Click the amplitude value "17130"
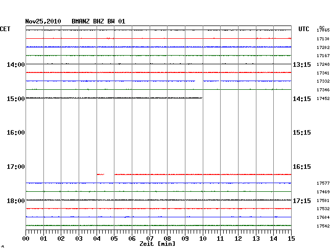The width and height of the screenshot is (332, 252). point(323,39)
